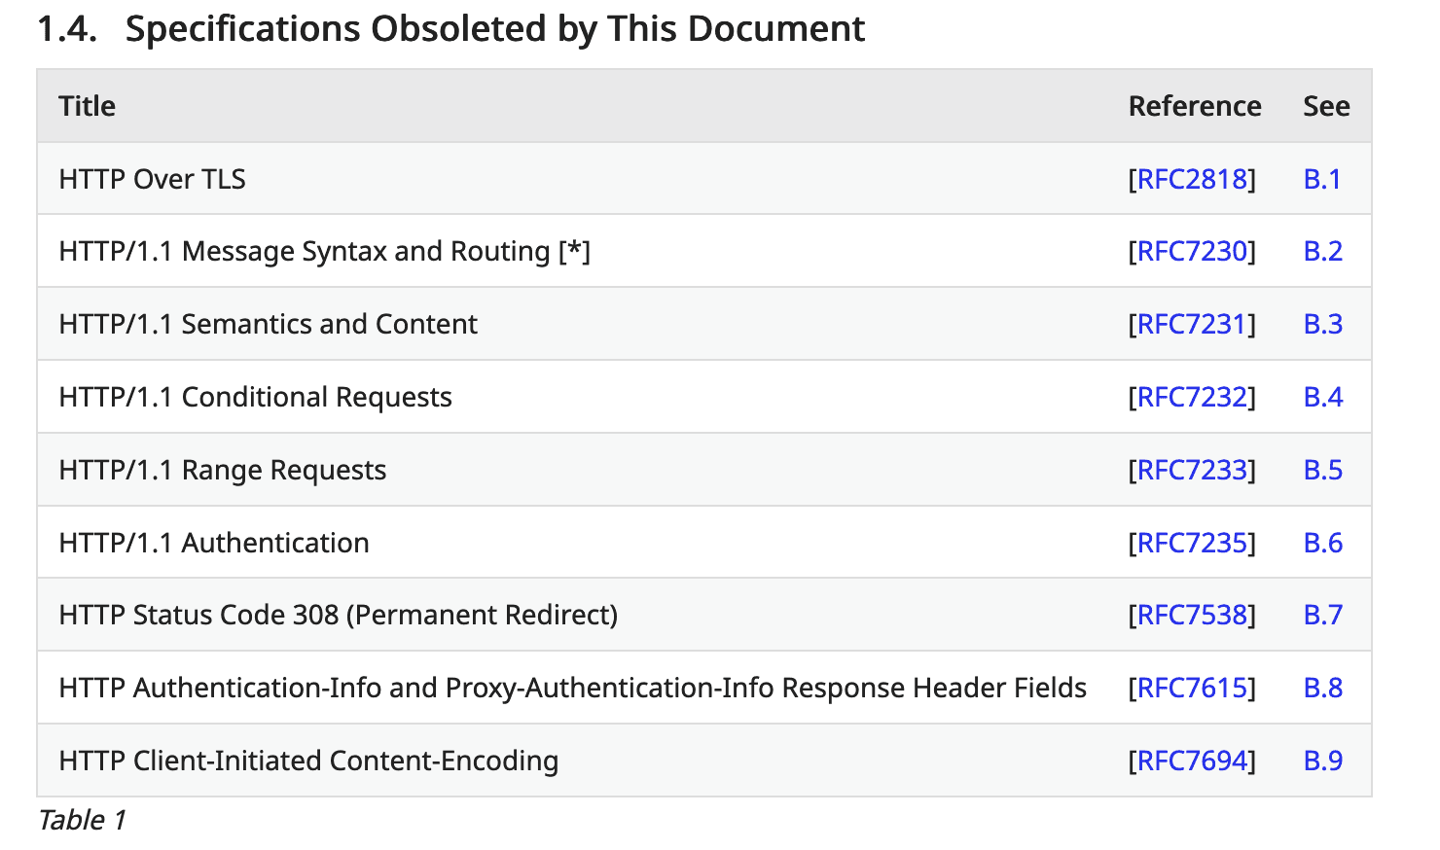Open the RFC7232 reference link
This screenshot has height=850, width=1440.
[x=1192, y=397]
